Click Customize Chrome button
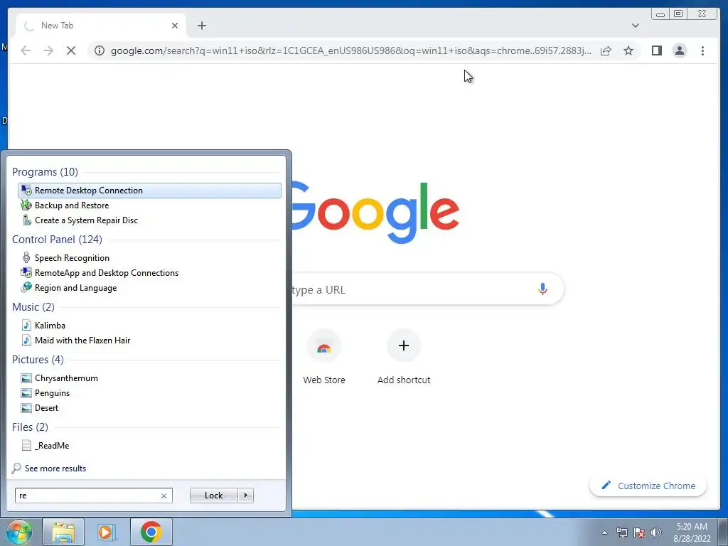Viewport: 728px width, 546px height. tap(648, 486)
